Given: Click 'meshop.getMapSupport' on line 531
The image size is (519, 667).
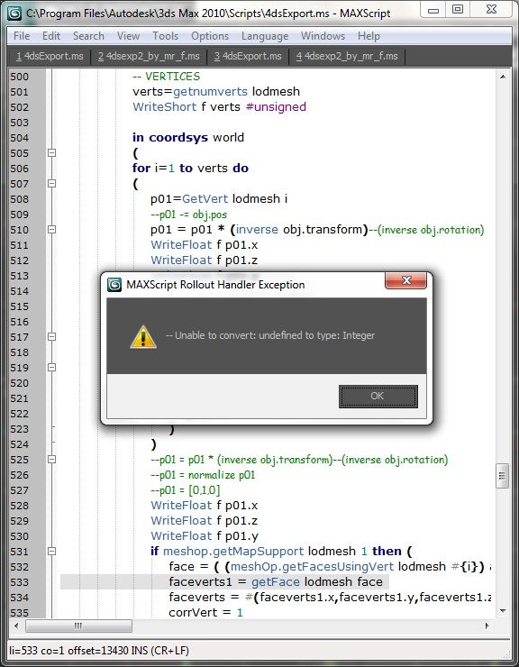Looking at the screenshot, I should click(233, 552).
